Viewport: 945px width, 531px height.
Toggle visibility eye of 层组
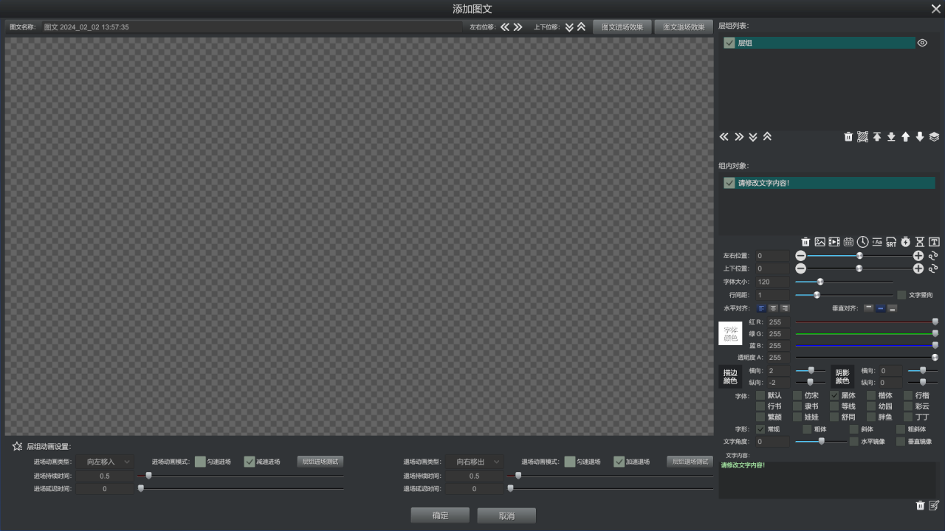[922, 43]
